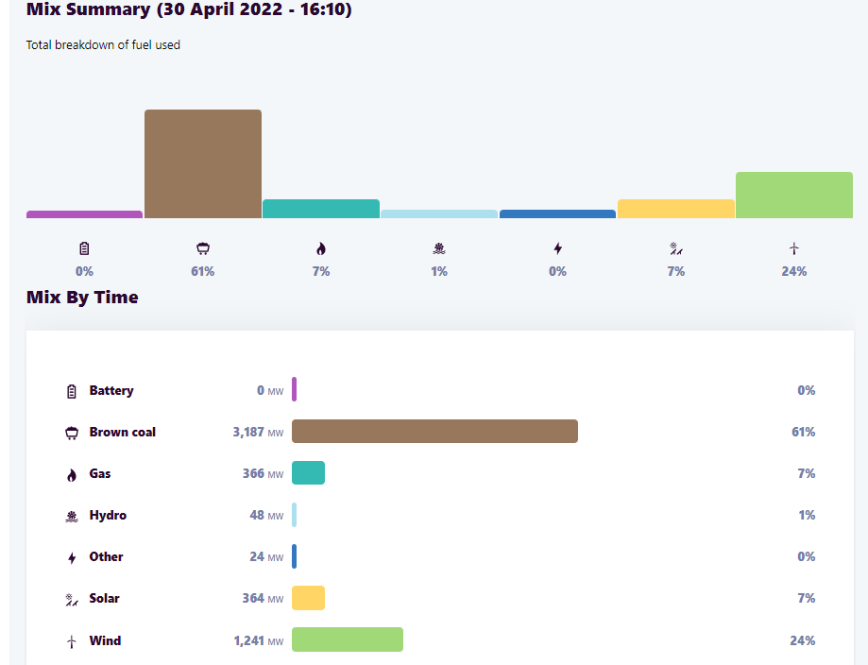Click the brown coal cart icon under the summary chart

click(x=202, y=248)
